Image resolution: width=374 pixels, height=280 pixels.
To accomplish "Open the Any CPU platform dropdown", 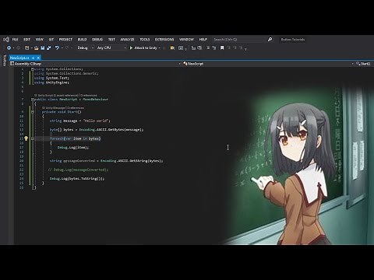I will pos(111,48).
